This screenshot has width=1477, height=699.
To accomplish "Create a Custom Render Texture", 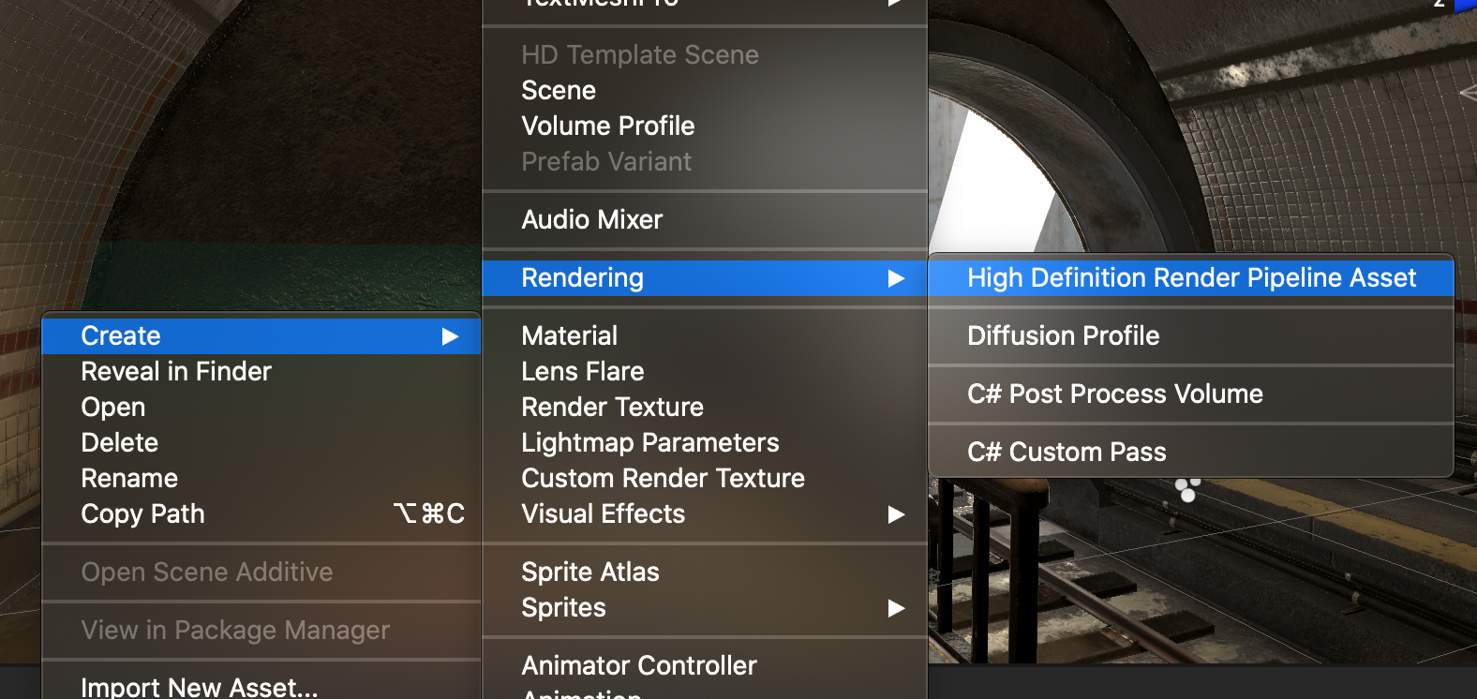I will 663,479.
